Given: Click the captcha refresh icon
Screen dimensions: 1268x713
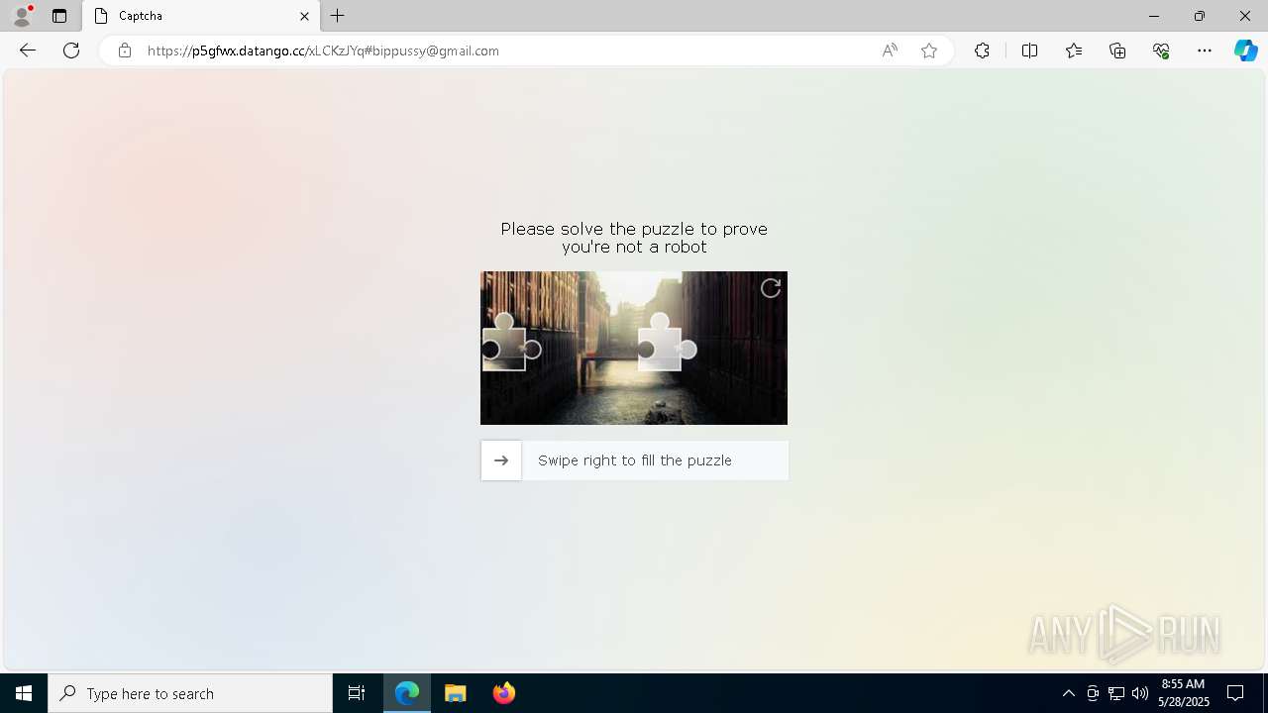Looking at the screenshot, I should [771, 288].
